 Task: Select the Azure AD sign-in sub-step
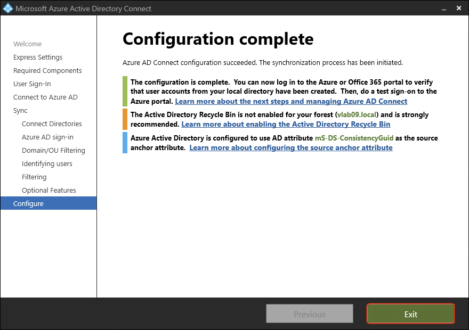[47, 137]
